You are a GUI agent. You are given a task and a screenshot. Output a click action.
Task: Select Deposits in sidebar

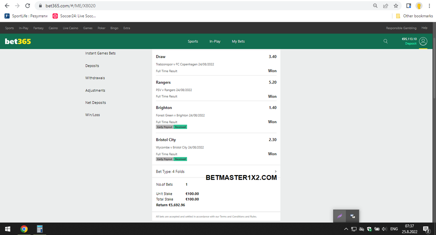click(x=92, y=66)
